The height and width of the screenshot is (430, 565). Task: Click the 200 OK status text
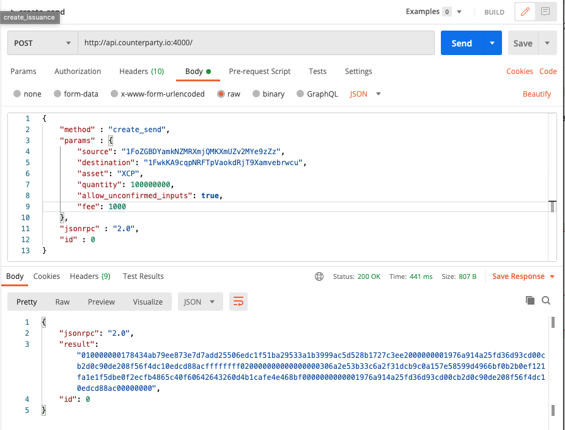[x=369, y=276]
